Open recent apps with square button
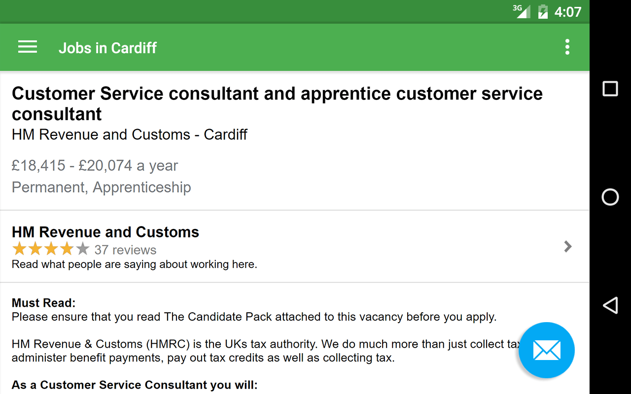631x394 pixels. point(610,89)
